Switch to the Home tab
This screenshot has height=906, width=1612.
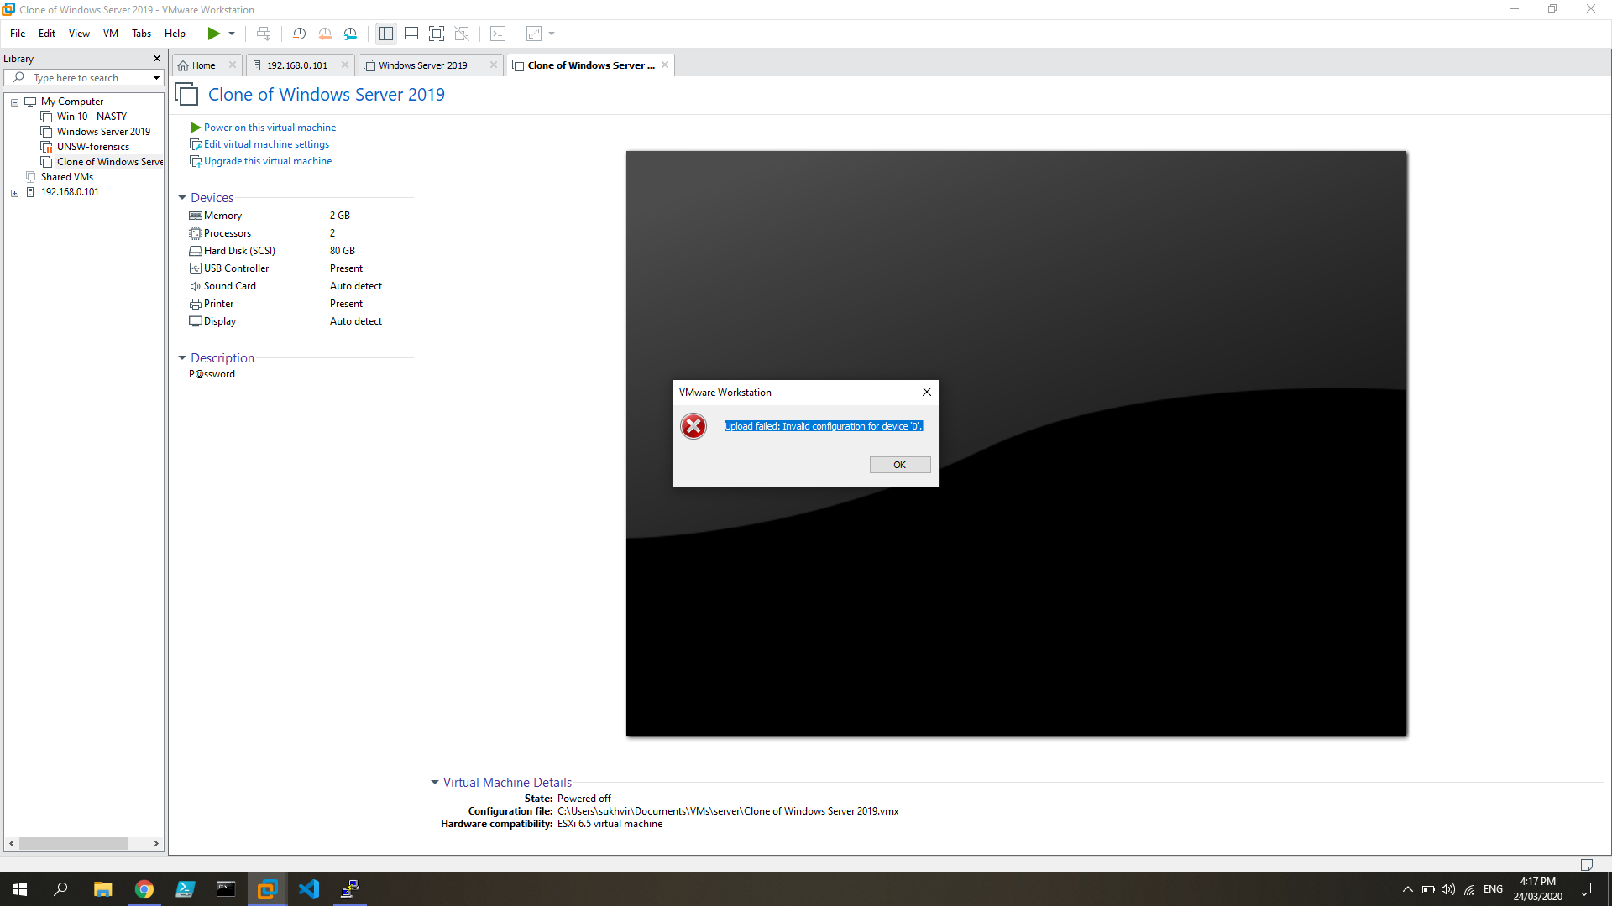(x=203, y=65)
